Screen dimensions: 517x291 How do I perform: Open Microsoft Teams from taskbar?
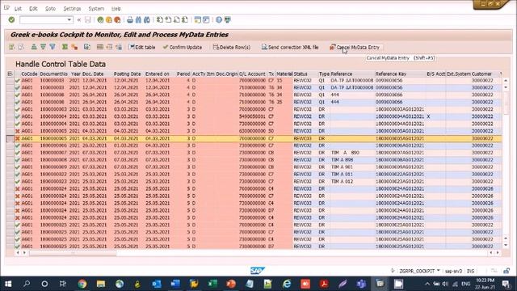coord(361,284)
